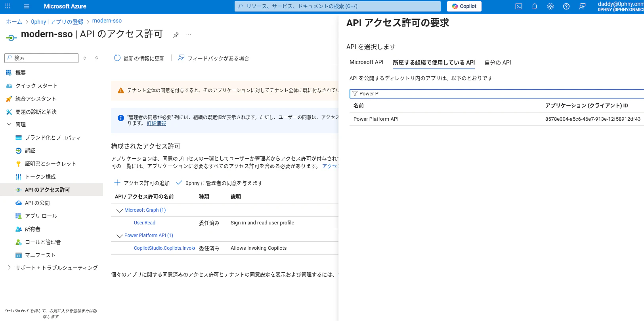
Task: Click the フィードバックがある場合 feedback icon
Action: tap(181, 58)
